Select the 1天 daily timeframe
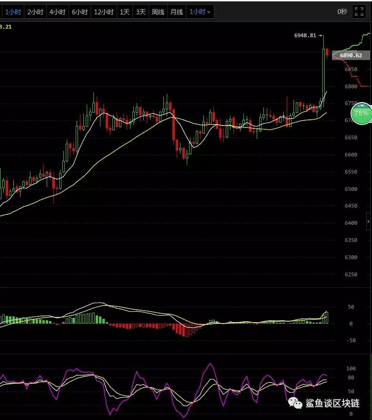This screenshot has width=372, height=420. (x=124, y=12)
